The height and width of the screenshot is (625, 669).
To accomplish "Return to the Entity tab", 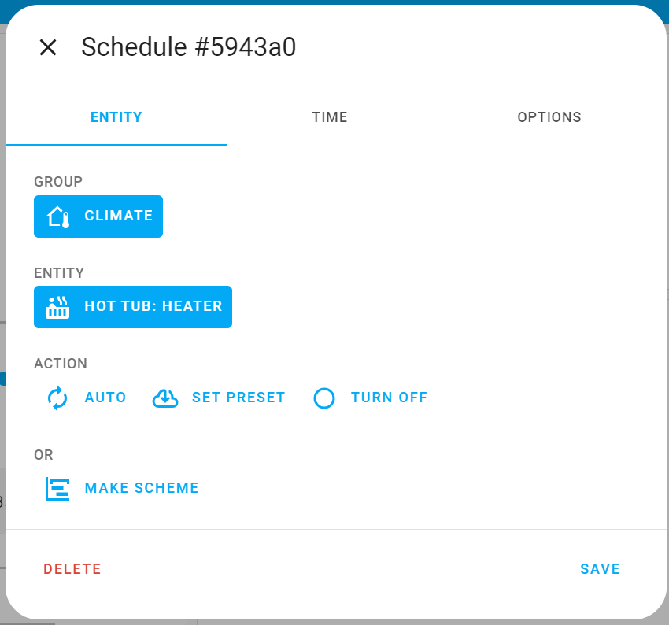I will [116, 116].
